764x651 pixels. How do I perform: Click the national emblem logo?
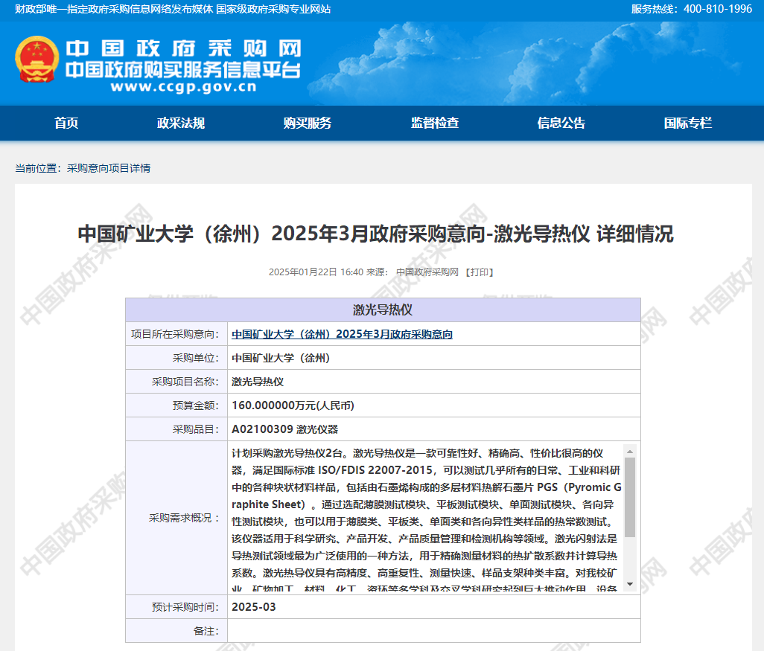coord(37,59)
